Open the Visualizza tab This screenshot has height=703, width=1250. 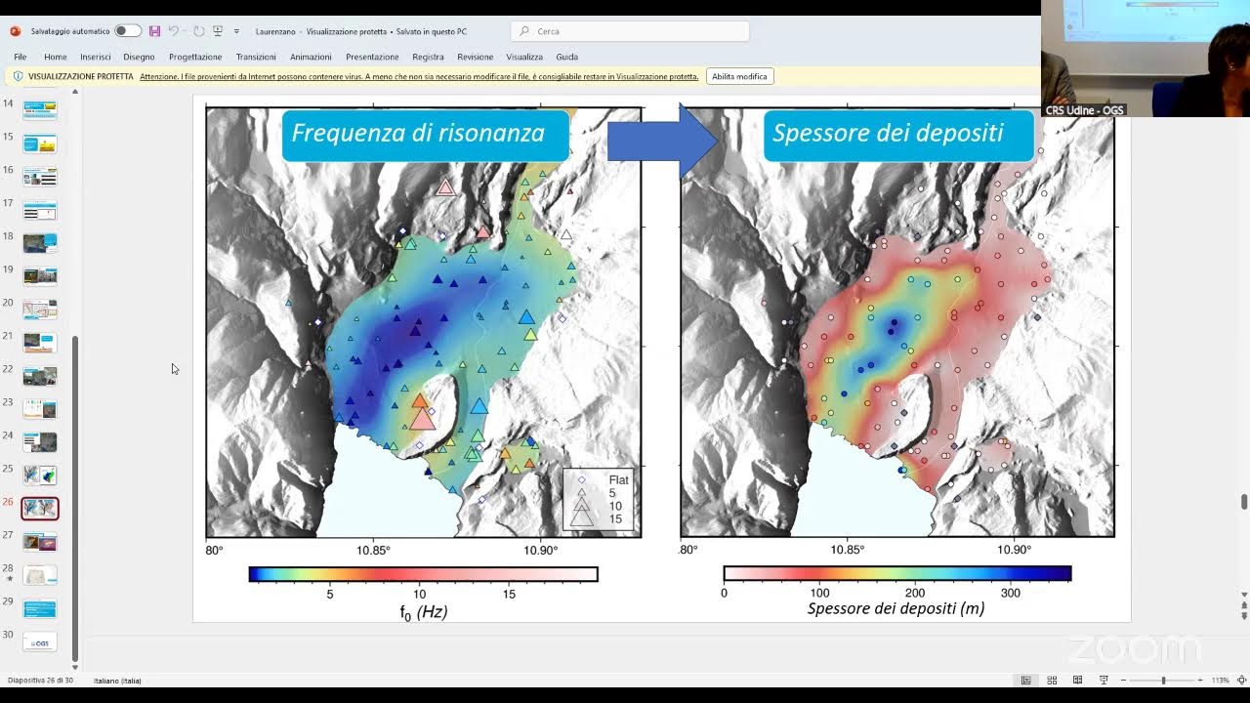tap(524, 57)
